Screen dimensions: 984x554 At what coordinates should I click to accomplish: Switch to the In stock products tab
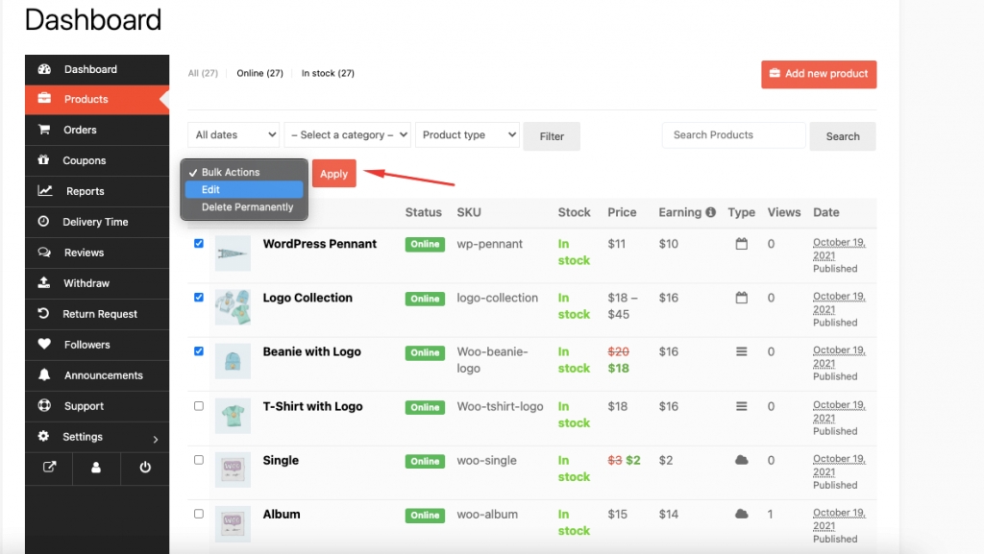[327, 72]
